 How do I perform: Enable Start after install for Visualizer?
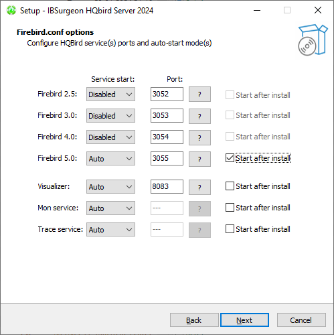(230, 186)
